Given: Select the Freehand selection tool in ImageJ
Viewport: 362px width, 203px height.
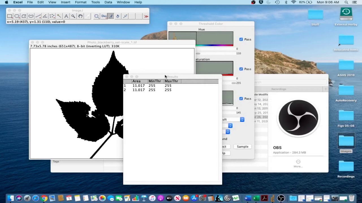Looking at the screenshot, I should pos(31,16).
